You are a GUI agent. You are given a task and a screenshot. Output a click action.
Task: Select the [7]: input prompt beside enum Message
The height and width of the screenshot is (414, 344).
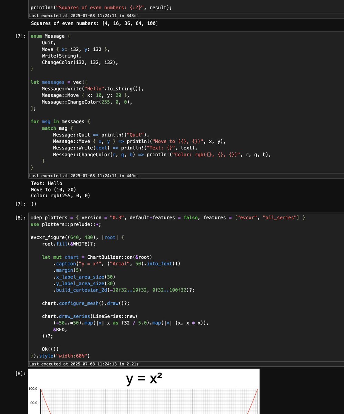(x=20, y=36)
